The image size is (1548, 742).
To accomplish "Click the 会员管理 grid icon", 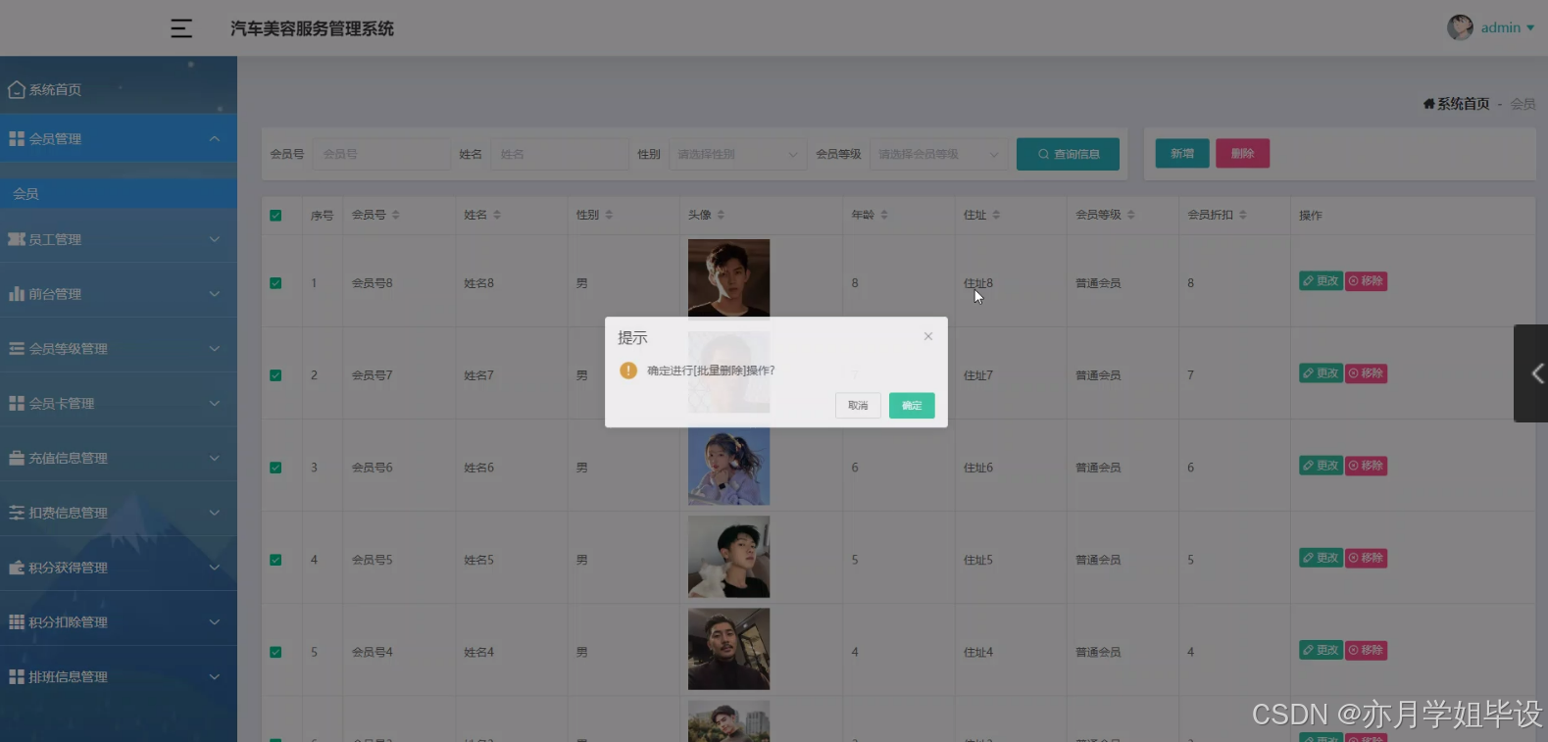I will coord(17,139).
